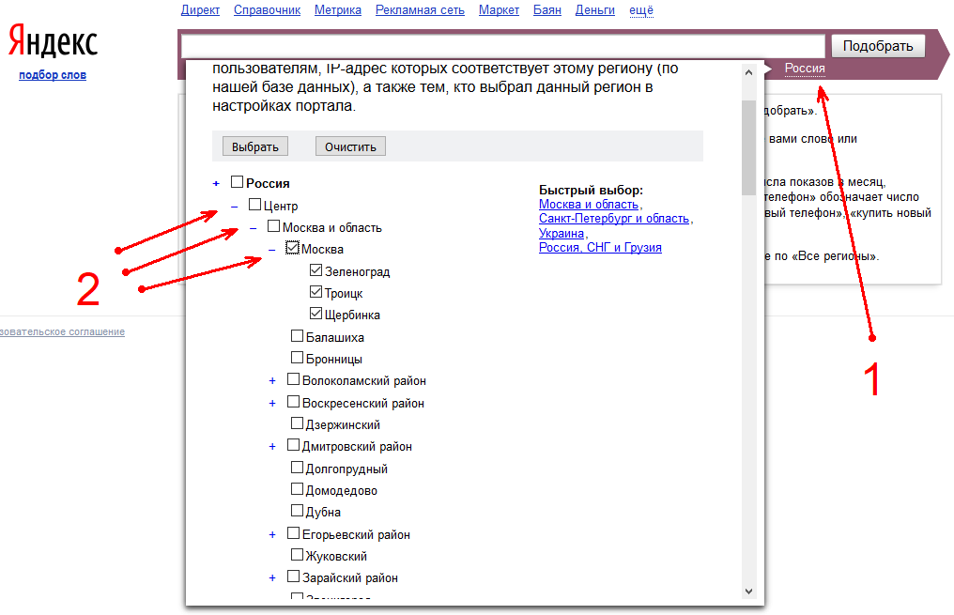Focus the keyword search input field
This screenshot has height=615, width=954.
503,46
